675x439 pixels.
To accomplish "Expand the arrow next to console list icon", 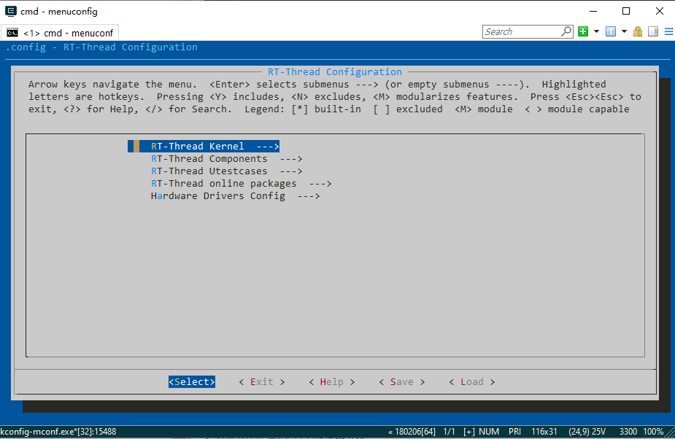I will pyautogui.click(x=624, y=31).
